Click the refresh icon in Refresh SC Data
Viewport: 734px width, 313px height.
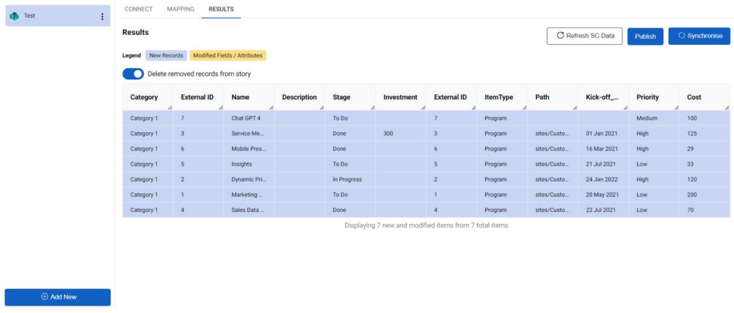561,35
